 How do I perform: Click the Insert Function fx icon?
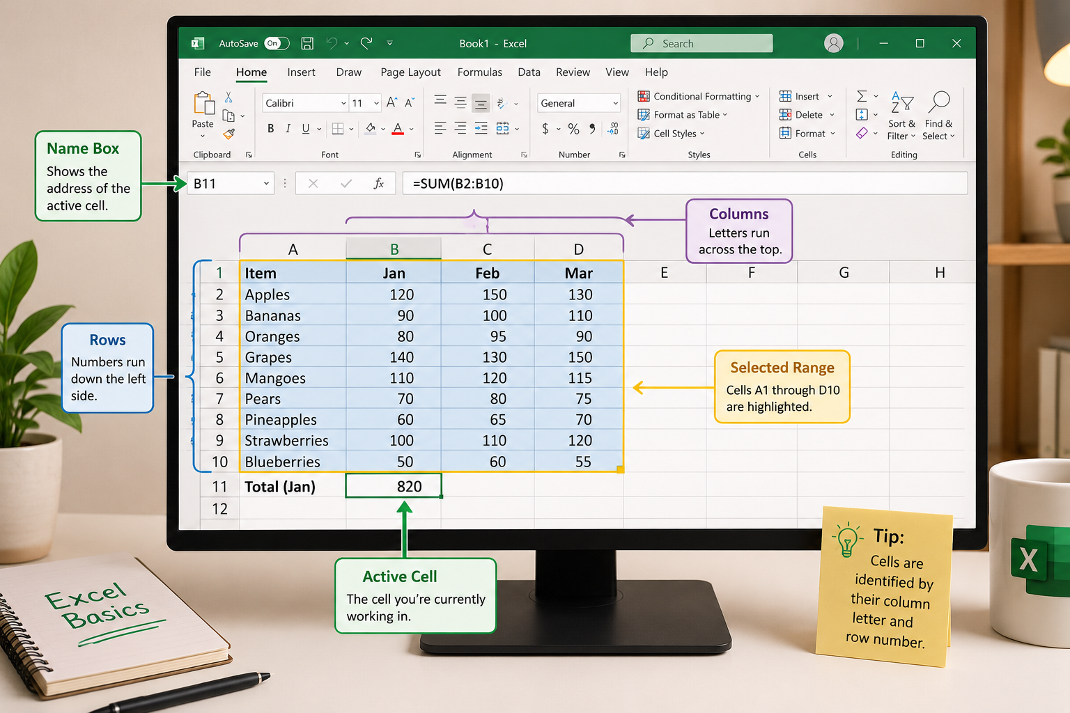(x=378, y=183)
